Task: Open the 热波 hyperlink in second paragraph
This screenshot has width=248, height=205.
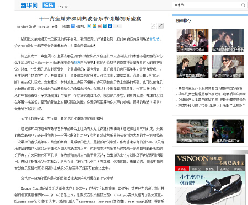Action: (77, 63)
